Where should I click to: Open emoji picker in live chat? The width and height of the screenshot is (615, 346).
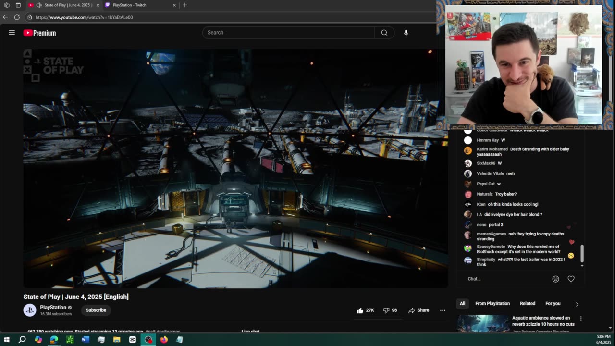555,279
